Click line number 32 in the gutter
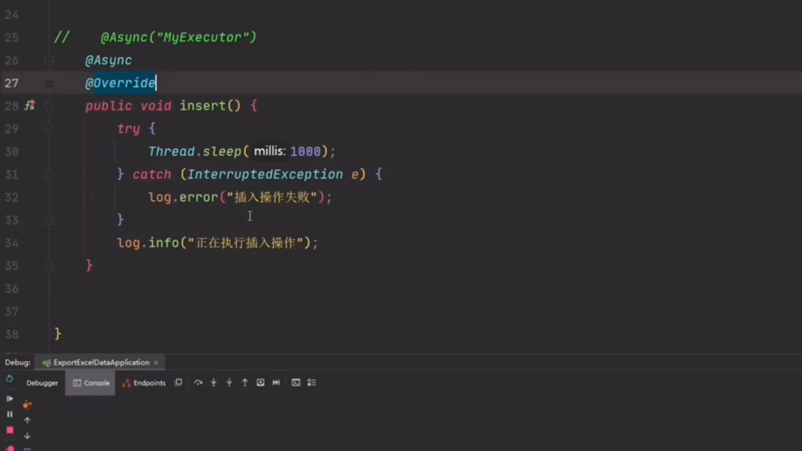802x451 pixels. coord(12,197)
